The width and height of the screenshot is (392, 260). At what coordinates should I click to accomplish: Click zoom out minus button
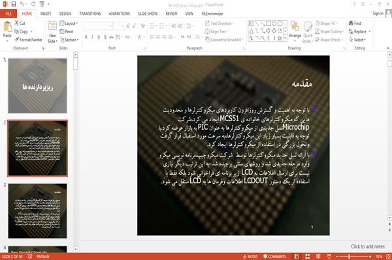(337, 257)
